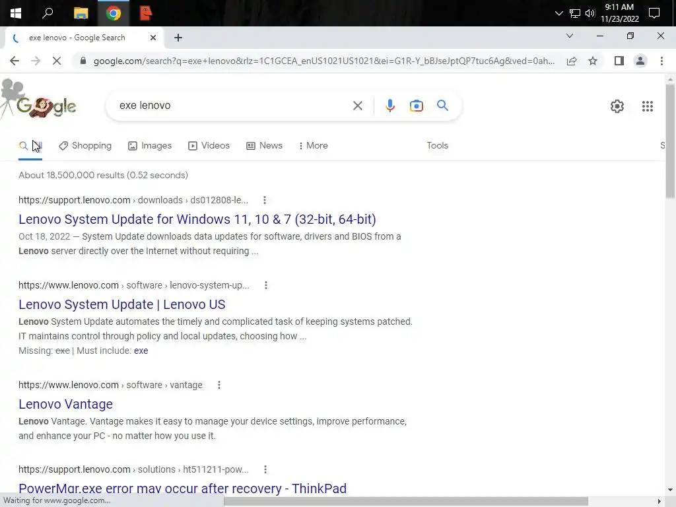Open the red app in the taskbar
Viewport: 676px width, 507px height.
click(x=146, y=13)
